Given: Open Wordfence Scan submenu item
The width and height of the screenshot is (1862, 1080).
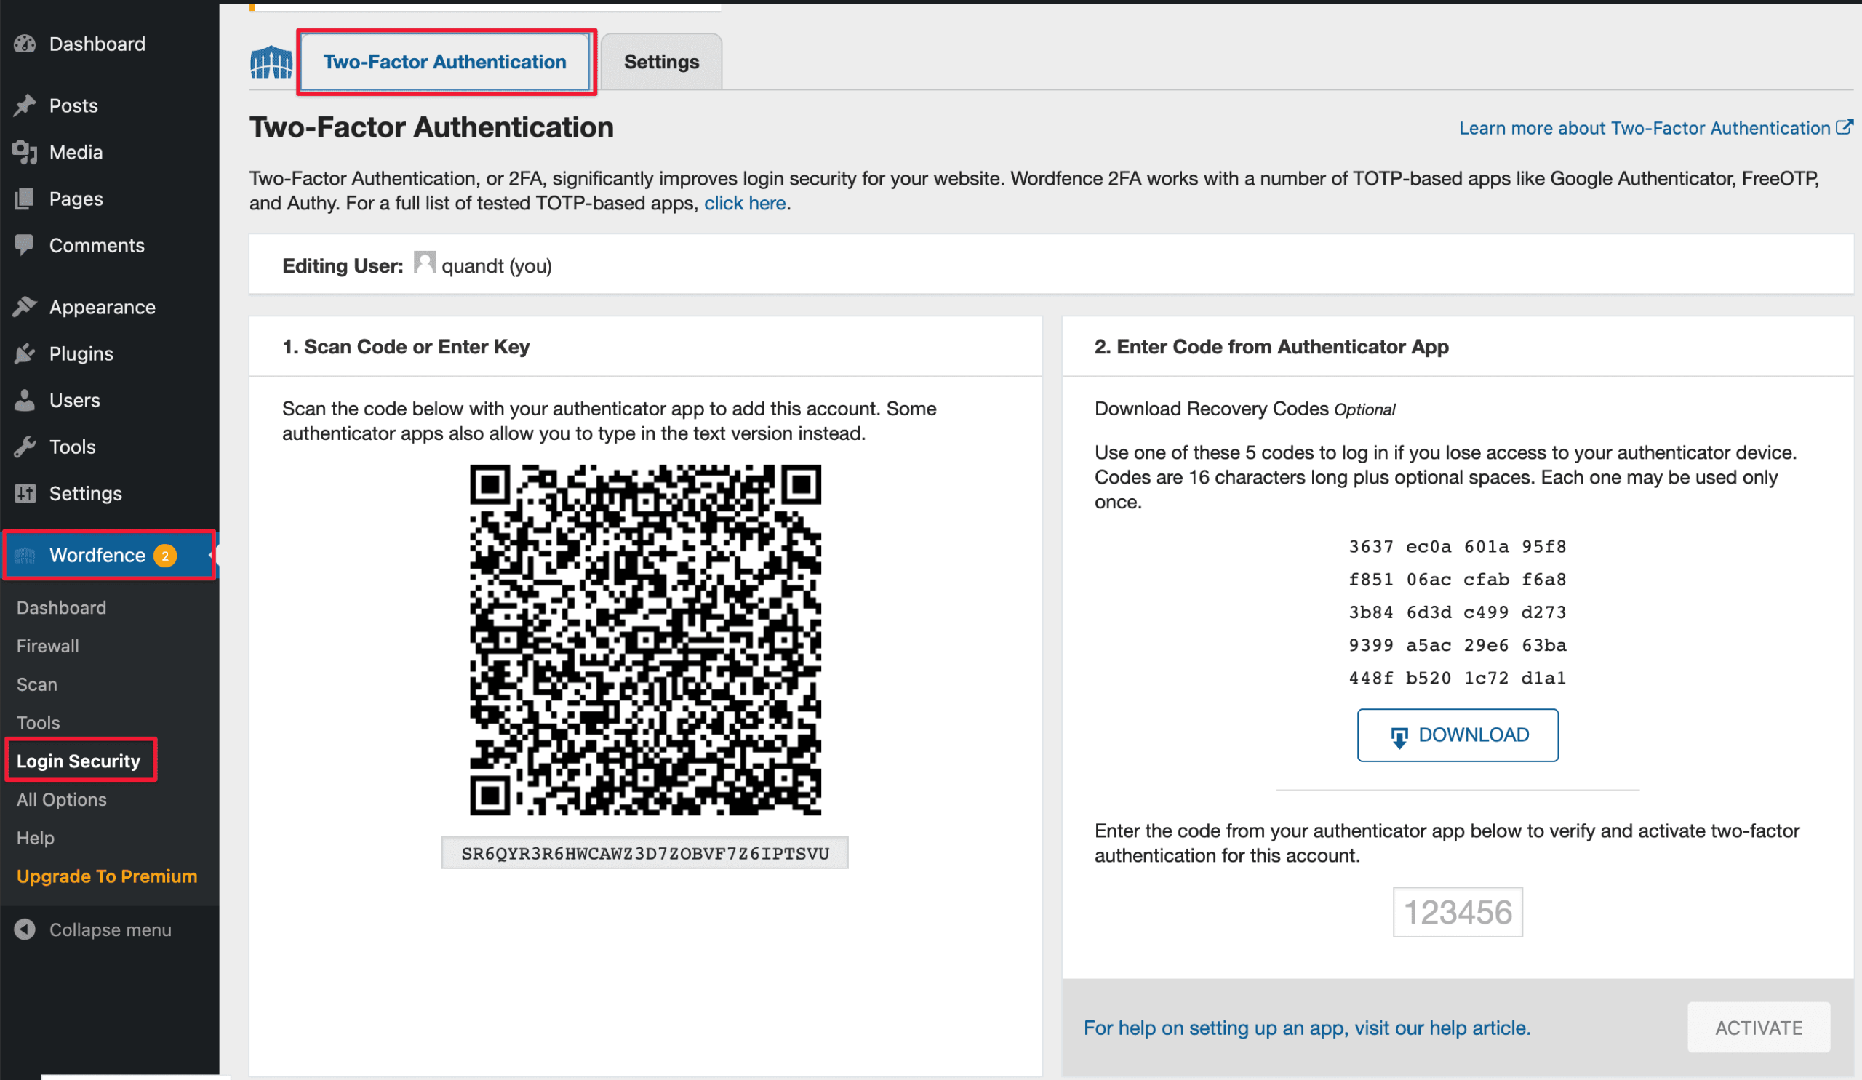Looking at the screenshot, I should point(37,684).
